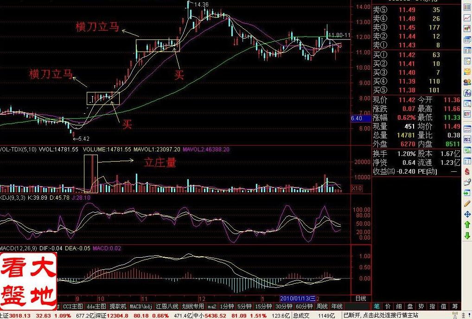Select the ma2 tab
The width and height of the screenshot is (472, 319).
pyautogui.click(x=212, y=306)
